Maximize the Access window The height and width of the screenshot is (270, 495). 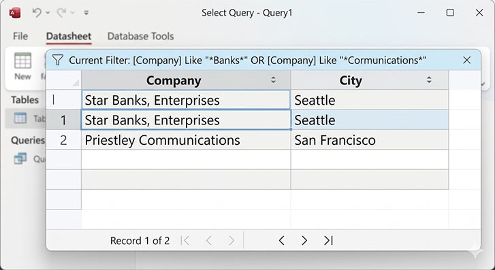[450, 13]
